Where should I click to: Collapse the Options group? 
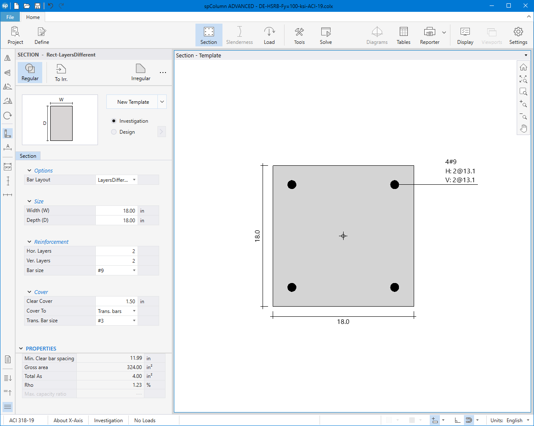coord(30,170)
